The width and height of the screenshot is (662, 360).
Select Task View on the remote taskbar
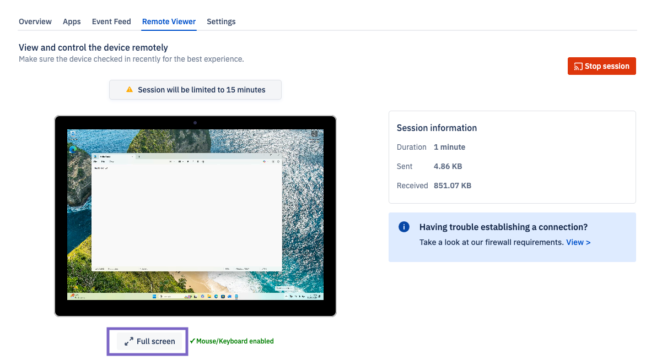[195, 296]
